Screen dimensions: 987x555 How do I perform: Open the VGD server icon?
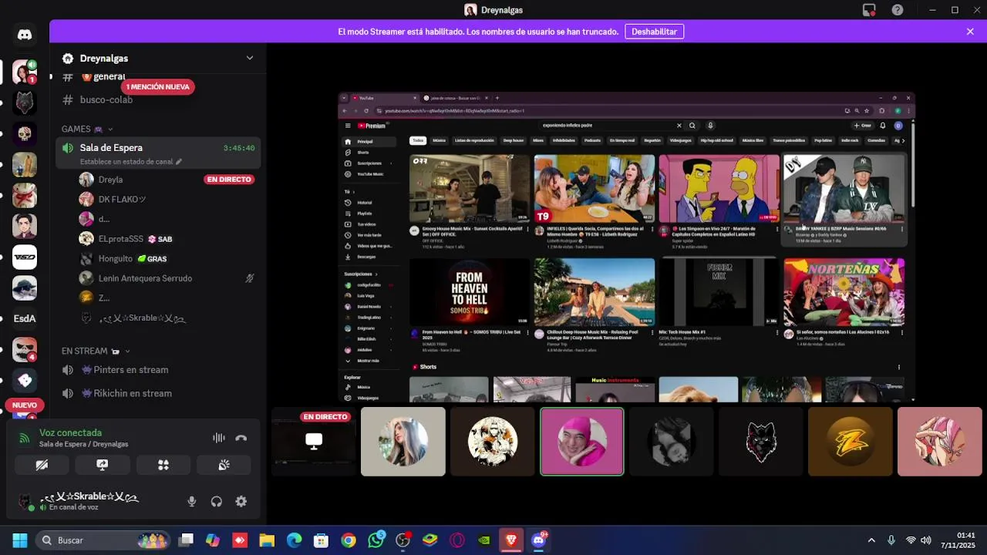coord(25,257)
